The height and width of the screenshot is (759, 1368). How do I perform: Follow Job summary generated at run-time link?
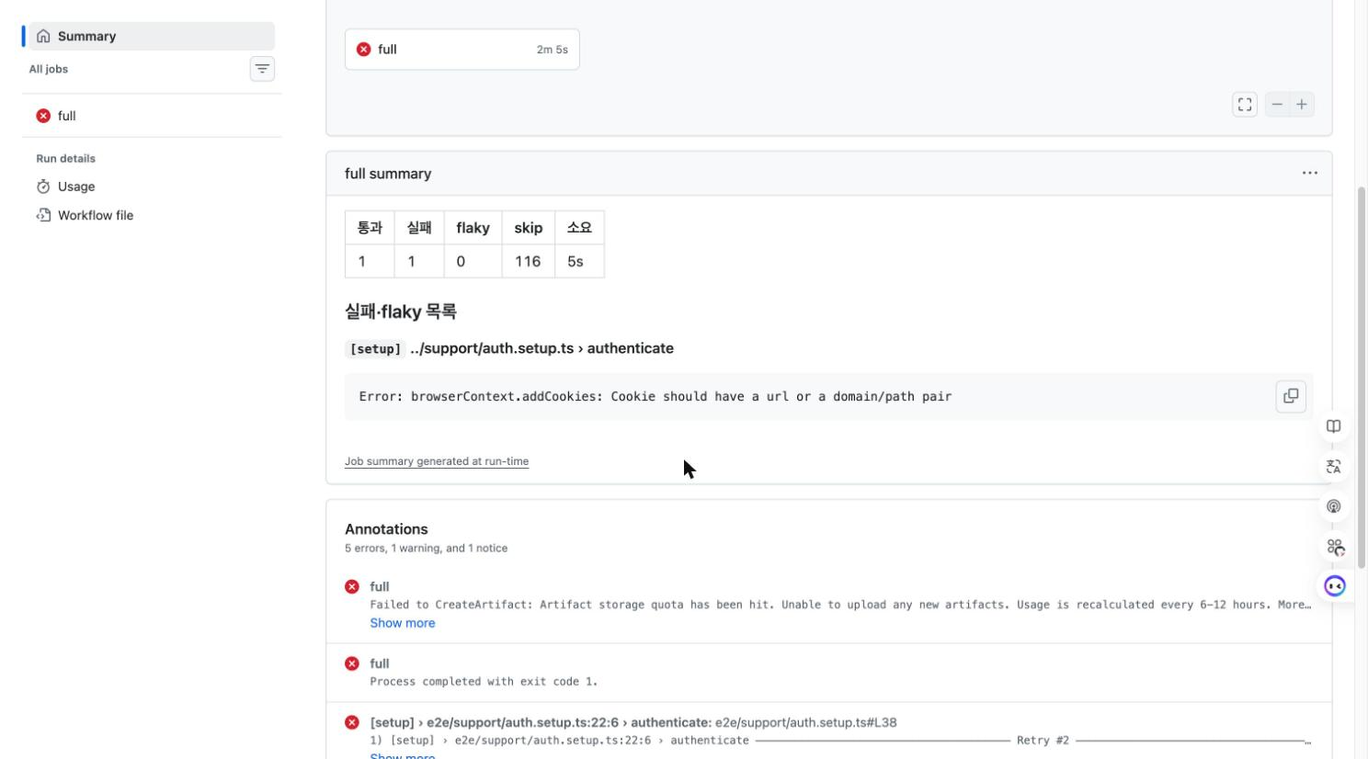pos(437,461)
